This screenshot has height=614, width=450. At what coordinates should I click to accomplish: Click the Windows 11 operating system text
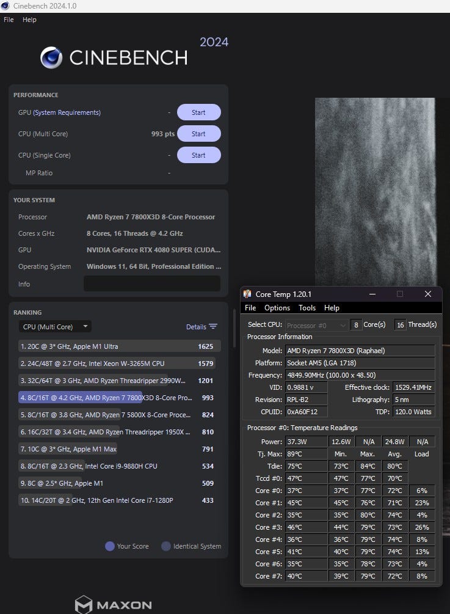tap(154, 266)
